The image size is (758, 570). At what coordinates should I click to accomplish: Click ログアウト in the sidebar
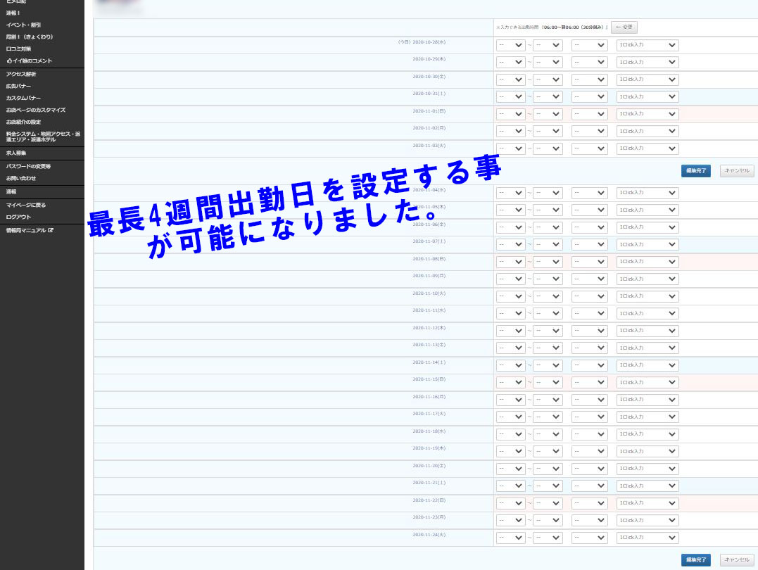[x=18, y=217]
